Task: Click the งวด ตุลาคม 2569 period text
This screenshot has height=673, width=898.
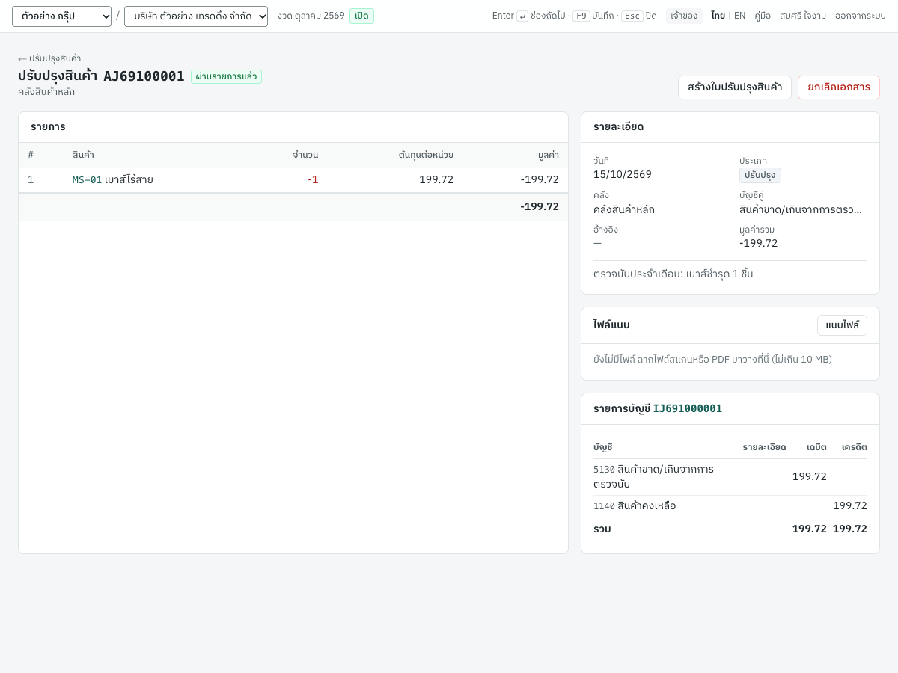Action: [x=311, y=16]
